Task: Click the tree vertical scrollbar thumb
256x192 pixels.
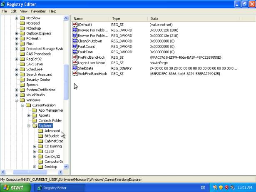Action: pyautogui.click(x=66, y=82)
